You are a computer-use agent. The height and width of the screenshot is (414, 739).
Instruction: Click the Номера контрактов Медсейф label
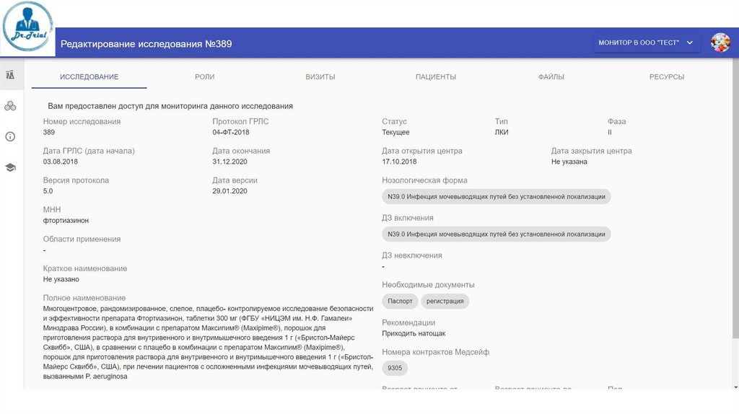coord(435,352)
